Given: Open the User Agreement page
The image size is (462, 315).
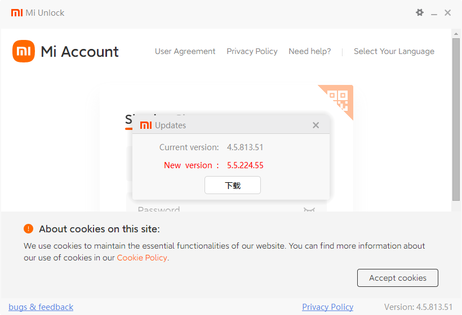Looking at the screenshot, I should [x=185, y=51].
